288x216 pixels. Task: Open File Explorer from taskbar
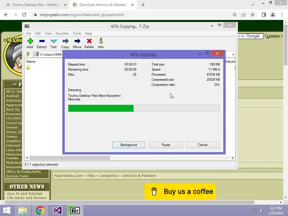point(23,210)
